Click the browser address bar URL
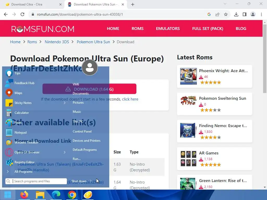The height and width of the screenshot is (200, 267). [x=80, y=14]
